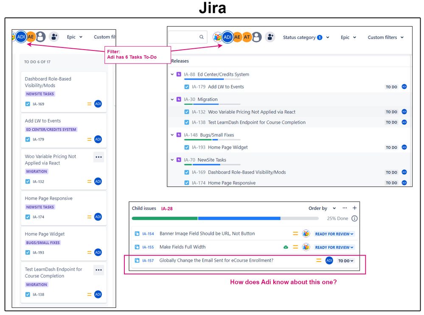Click the search input field in roadmap panel
The image size is (424, 315).
188,37
